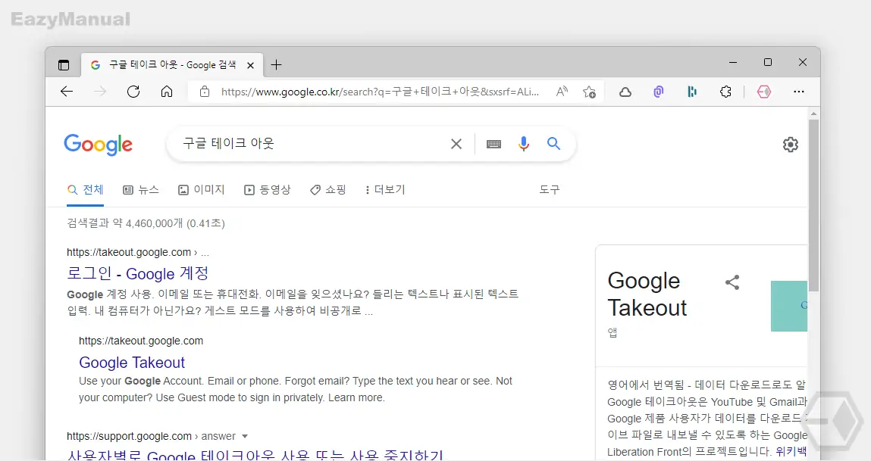This screenshot has width=871, height=461.
Task: Click the 검색결과 약 4,460,000개 stats text
Action: point(146,223)
